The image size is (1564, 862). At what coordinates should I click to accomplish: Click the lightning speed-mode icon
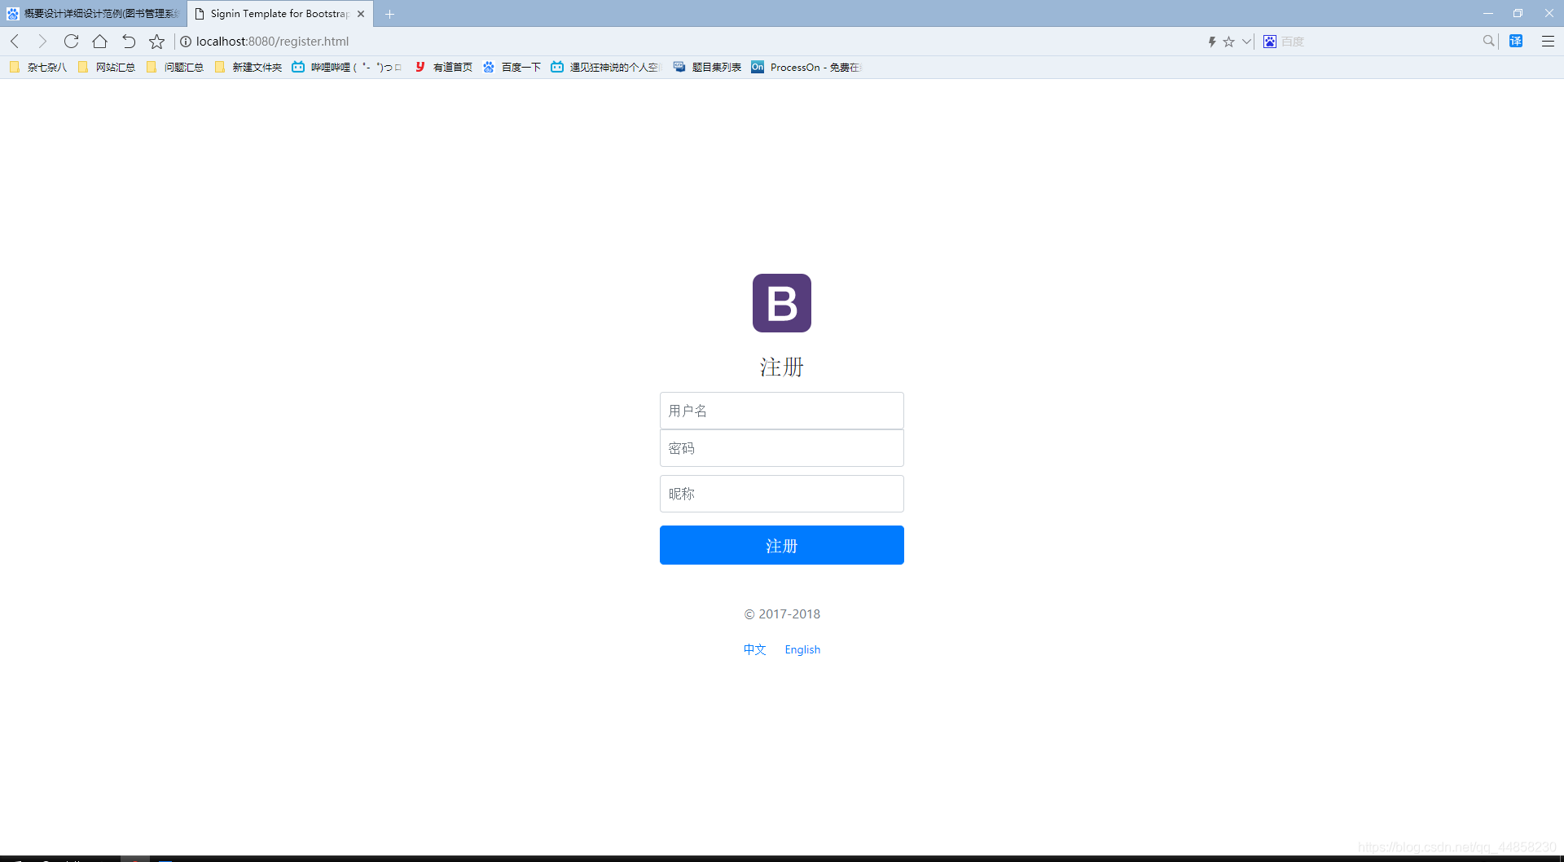1212,42
